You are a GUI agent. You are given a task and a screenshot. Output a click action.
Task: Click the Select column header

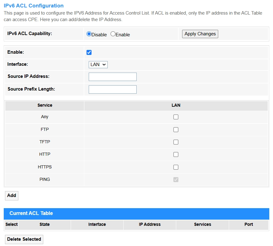coord(12,224)
